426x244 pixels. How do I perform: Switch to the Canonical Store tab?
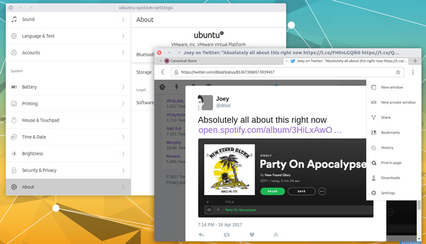(220, 61)
